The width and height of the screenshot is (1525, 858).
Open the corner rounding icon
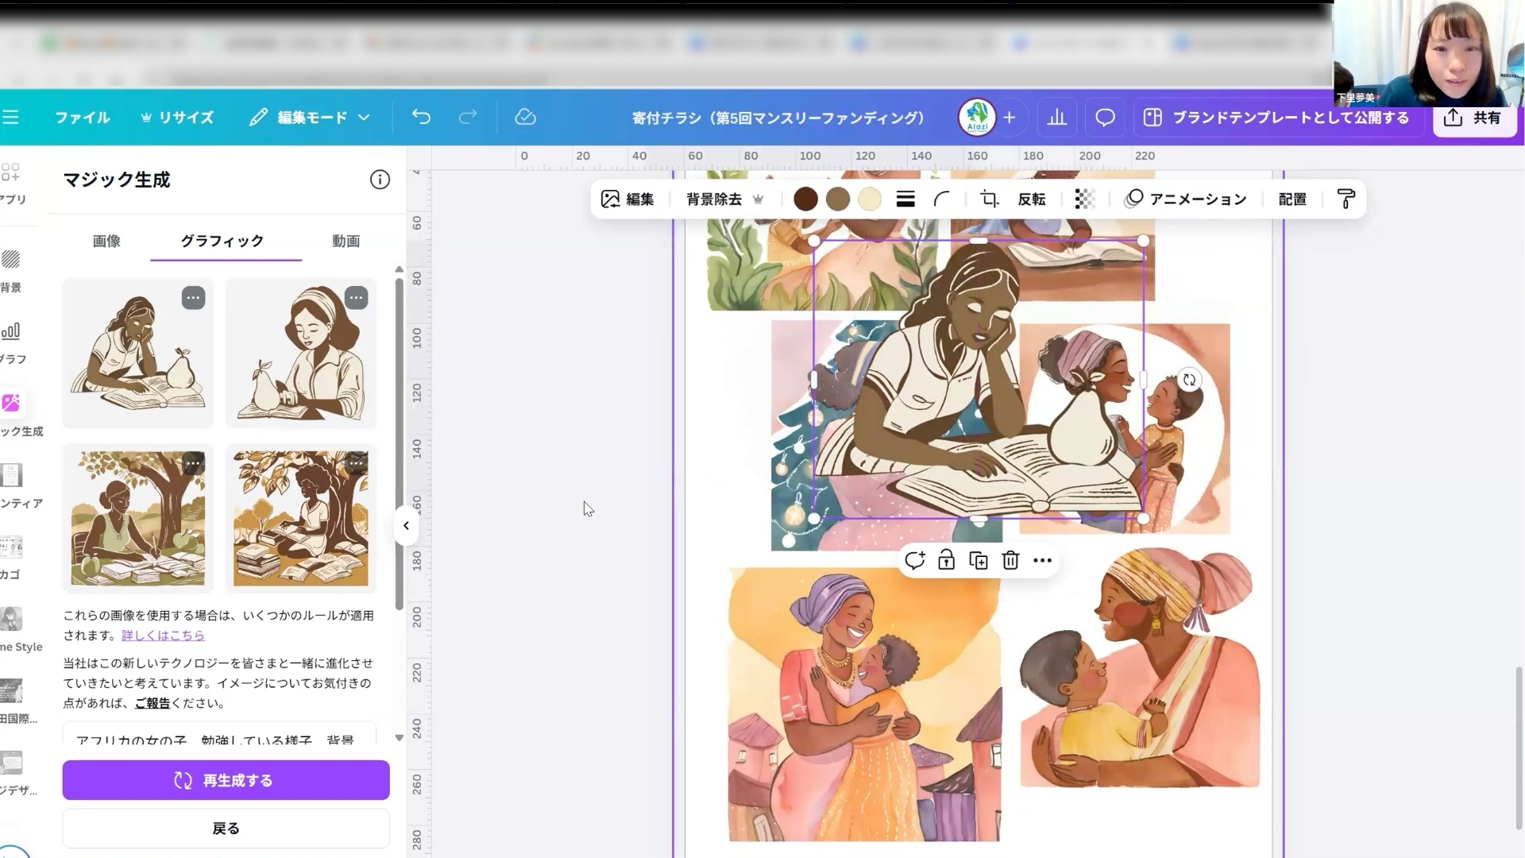[x=942, y=199]
